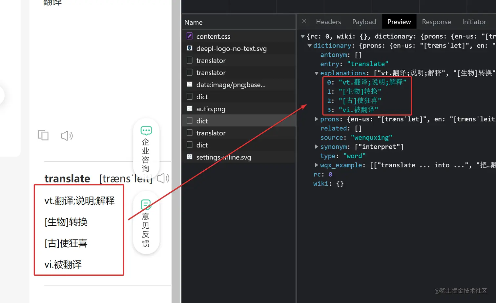
Task: Click the document icon of the highlighted dict request
Action: coord(190,121)
